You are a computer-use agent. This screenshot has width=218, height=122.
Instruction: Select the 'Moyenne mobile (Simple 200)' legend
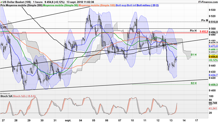click(x=24, y=5)
